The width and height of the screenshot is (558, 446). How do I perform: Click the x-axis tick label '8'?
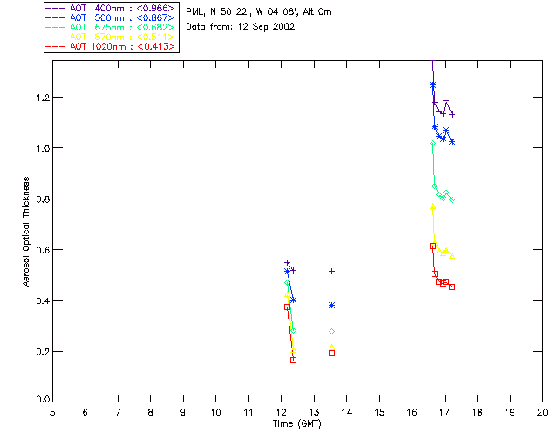(151, 413)
